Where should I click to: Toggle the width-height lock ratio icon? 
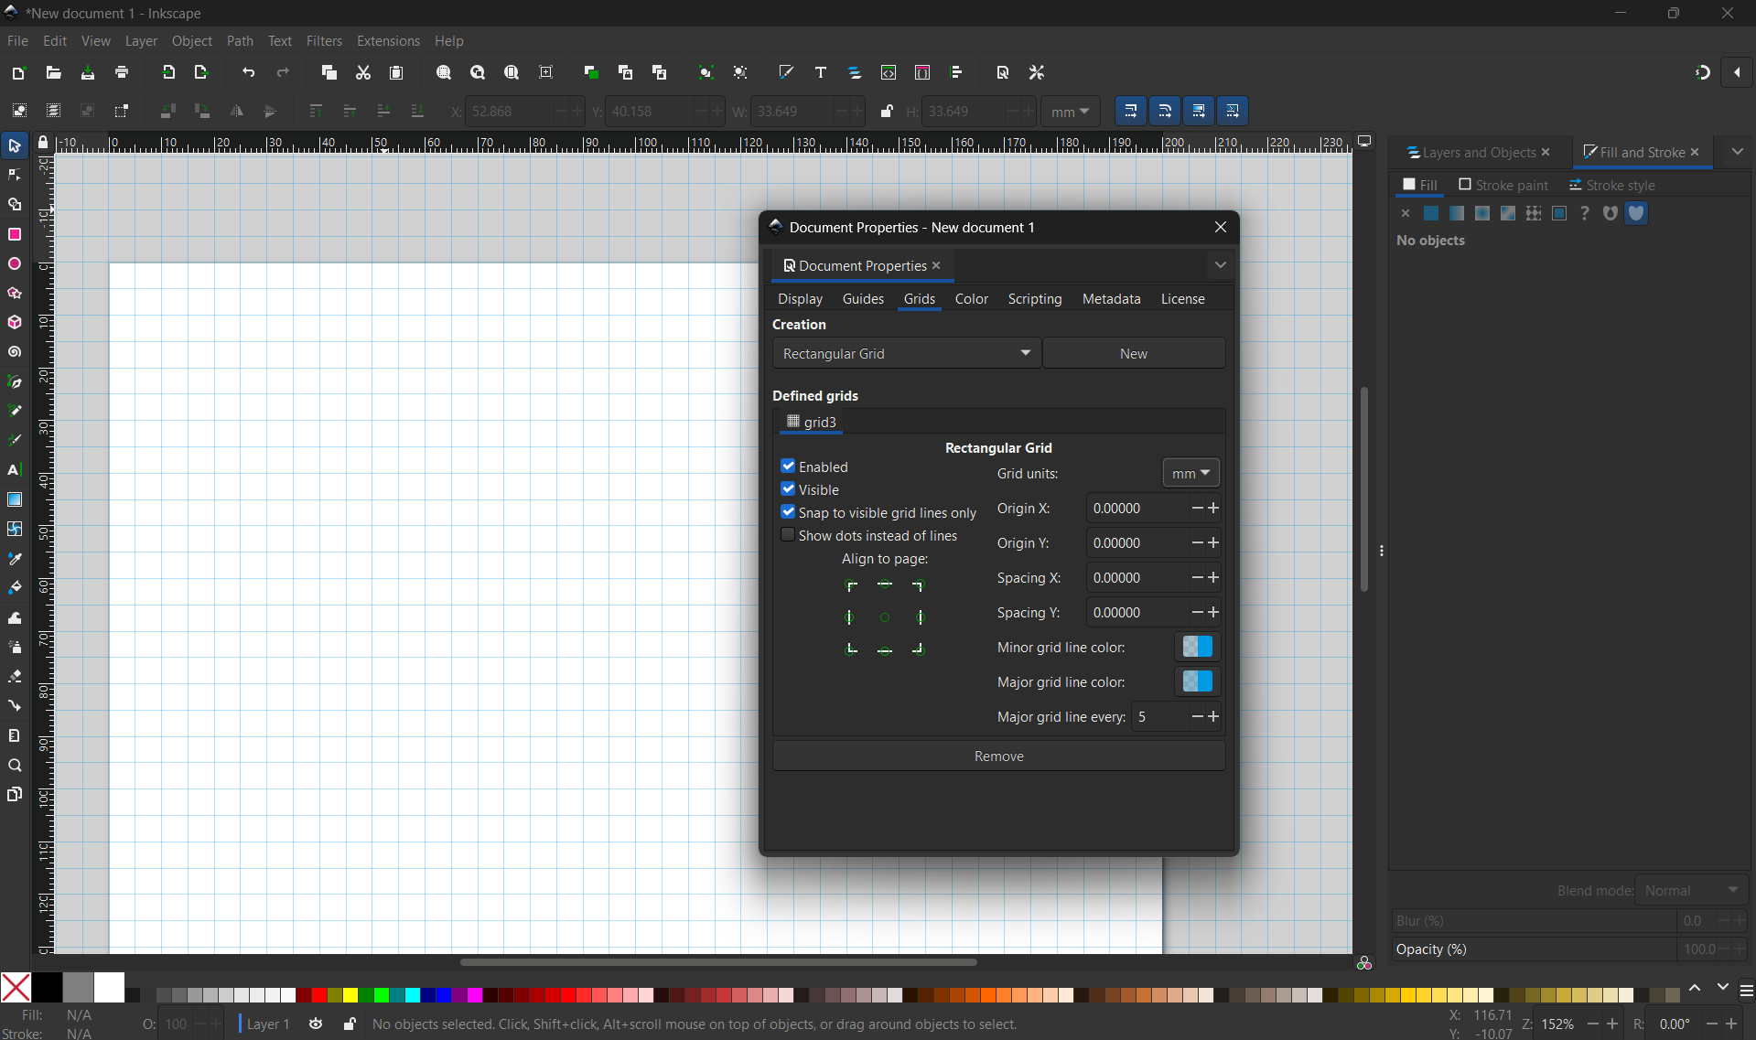pyautogui.click(x=886, y=111)
